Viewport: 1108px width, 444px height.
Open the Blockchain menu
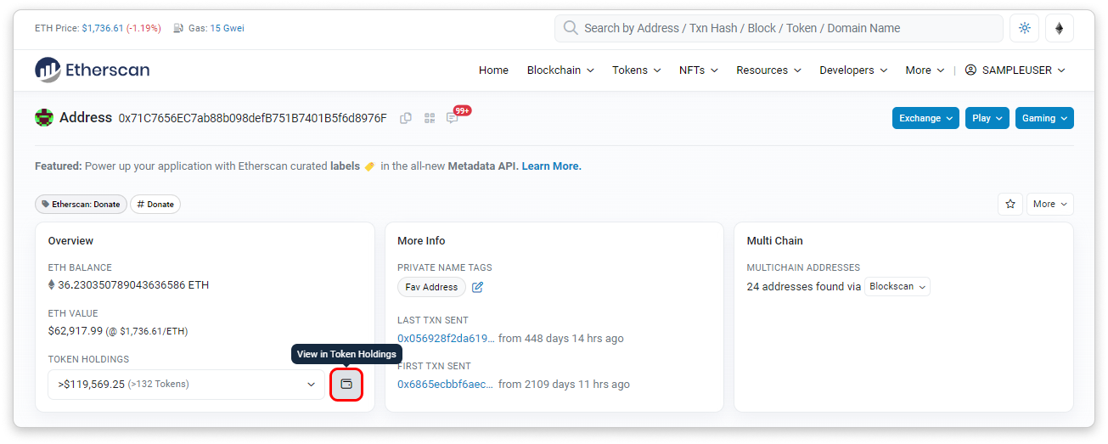(x=560, y=70)
